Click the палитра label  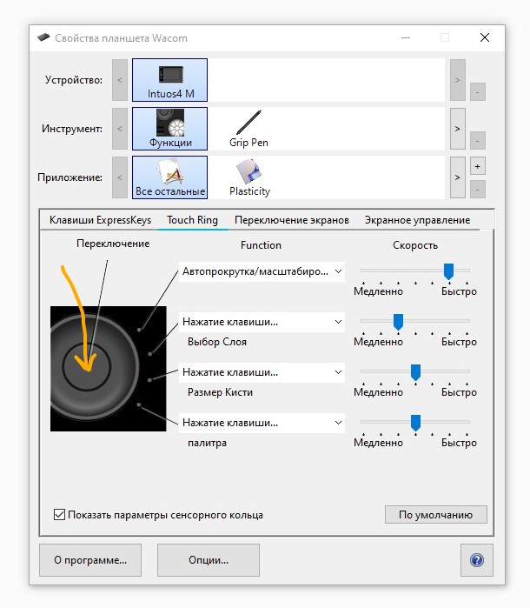point(208,443)
